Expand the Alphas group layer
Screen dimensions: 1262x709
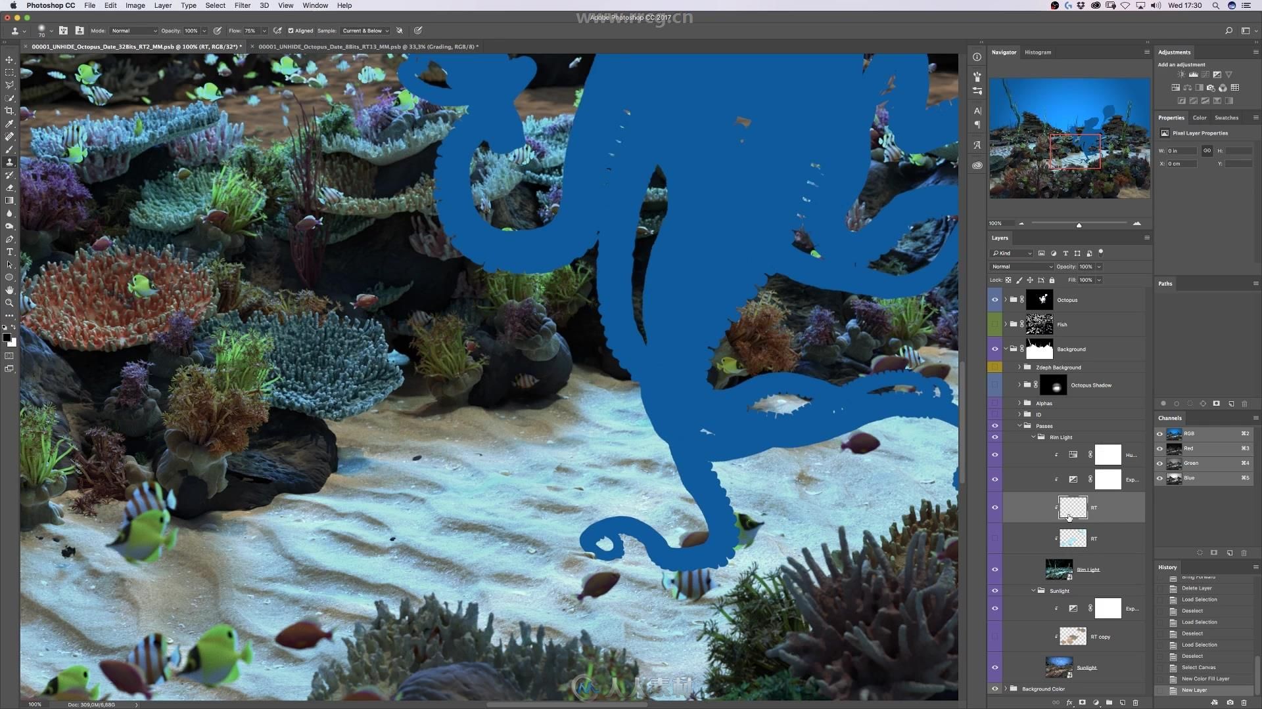click(1020, 402)
